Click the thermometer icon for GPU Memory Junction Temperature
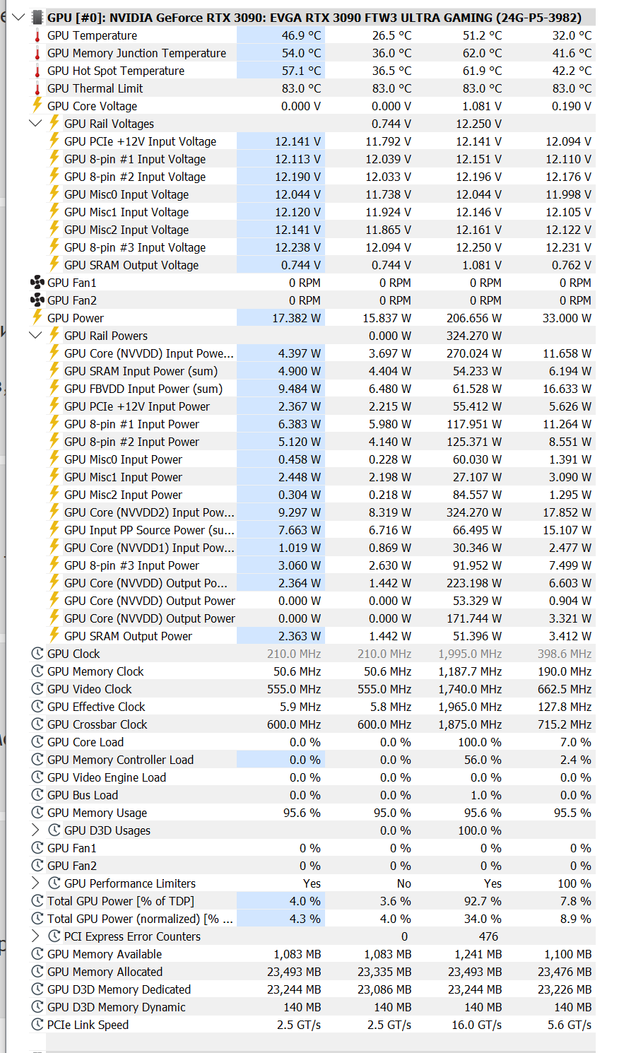Viewport: 636px width, 1053px height. click(x=37, y=53)
